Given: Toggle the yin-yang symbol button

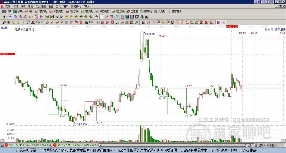Looking at the screenshot, I should pyautogui.click(x=218, y=22).
